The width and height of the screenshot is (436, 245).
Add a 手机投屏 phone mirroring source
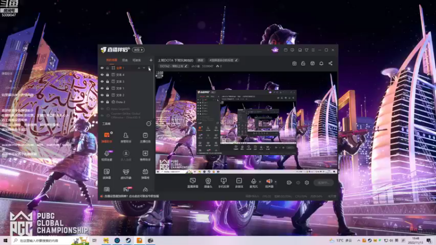pos(223,183)
